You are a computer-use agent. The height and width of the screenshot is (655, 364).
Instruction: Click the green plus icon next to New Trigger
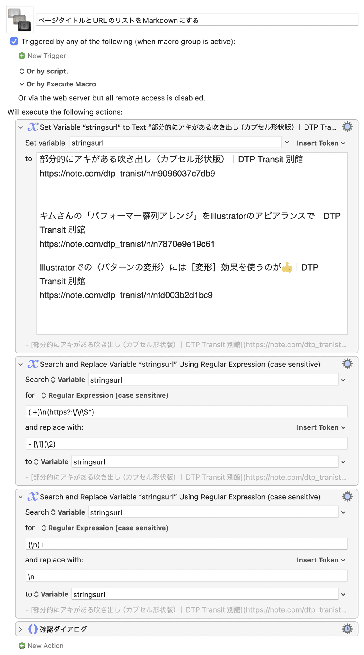(21, 56)
